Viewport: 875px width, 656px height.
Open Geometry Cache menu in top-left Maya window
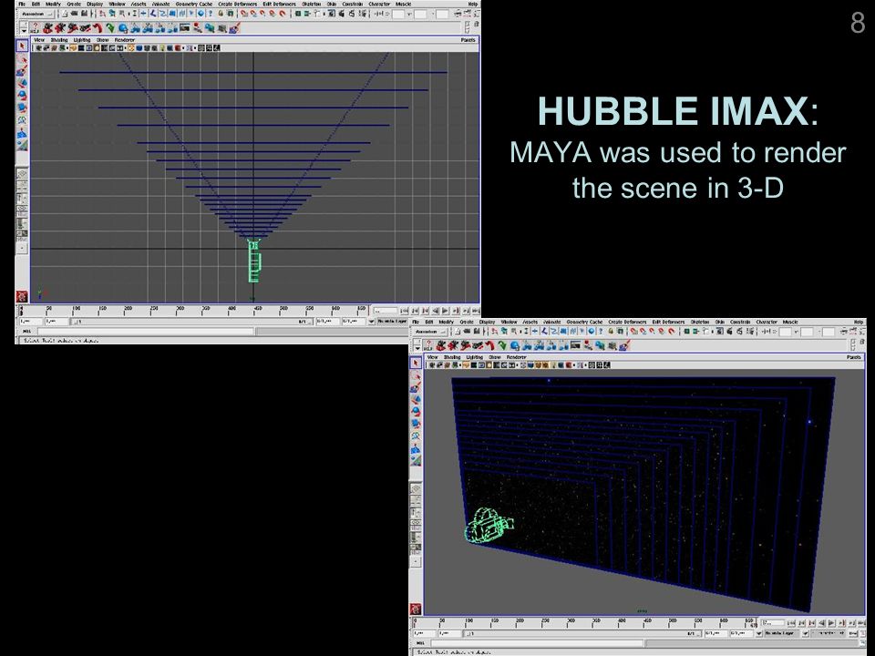tap(193, 4)
